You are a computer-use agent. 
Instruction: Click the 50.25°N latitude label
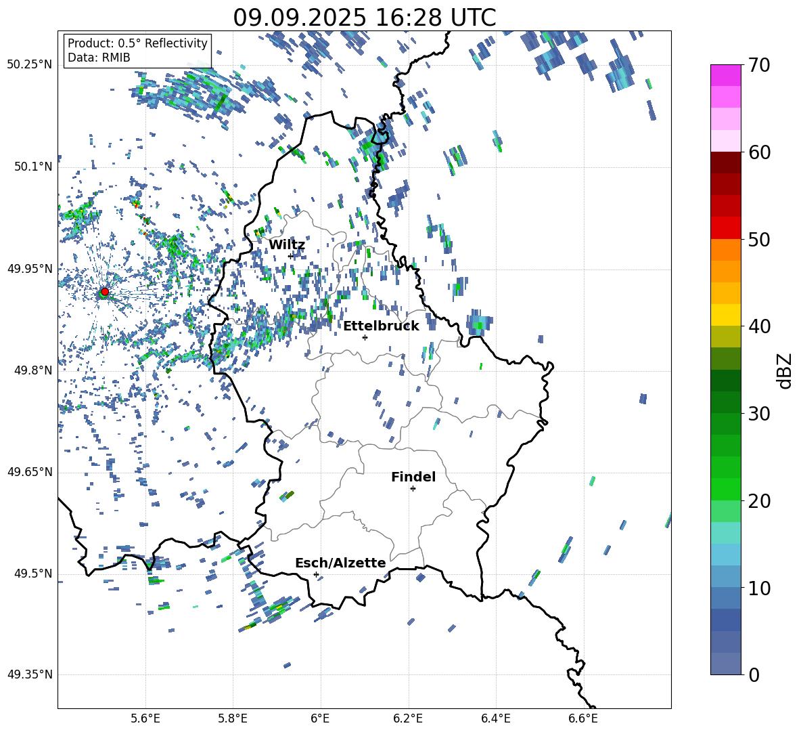pyautogui.click(x=30, y=65)
